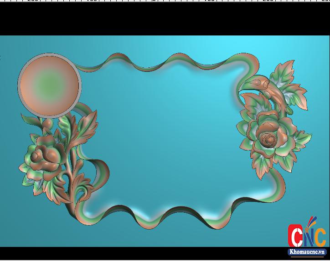Click the orange letter C in the logo
Screen dimensions: 330x261
[x=320, y=237]
